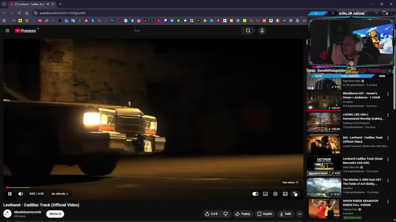Click the YouTube Premium logo
This screenshot has height=222, width=396.
point(25,31)
